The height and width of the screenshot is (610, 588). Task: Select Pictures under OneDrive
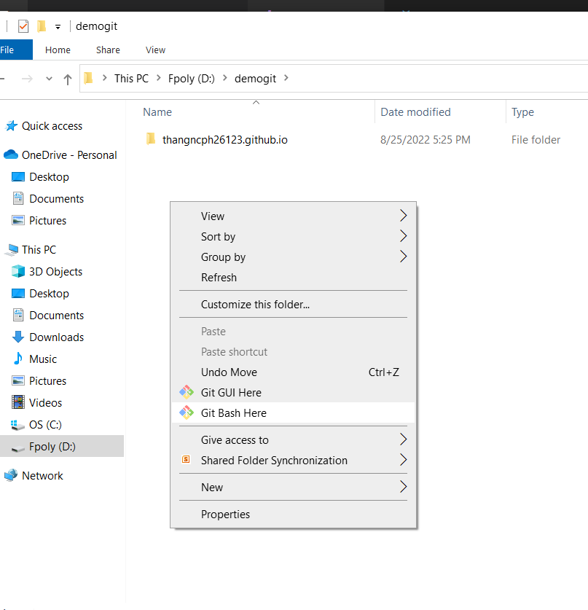pyautogui.click(x=47, y=221)
